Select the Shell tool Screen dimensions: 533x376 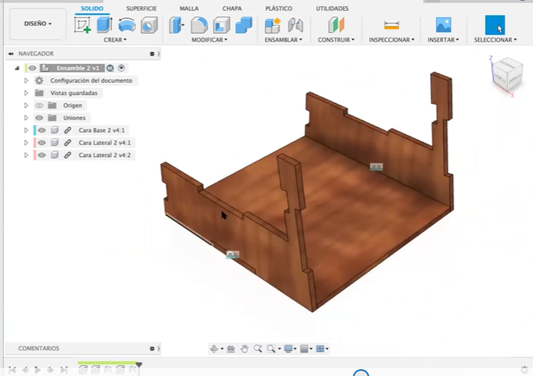[221, 26]
